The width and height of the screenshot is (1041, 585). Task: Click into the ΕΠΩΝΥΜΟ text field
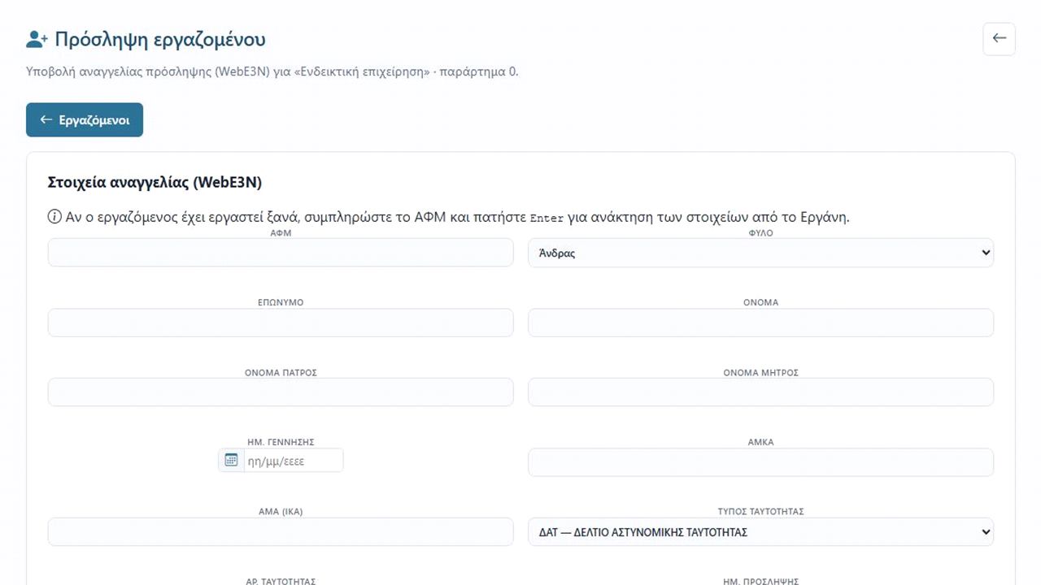pyautogui.click(x=281, y=323)
